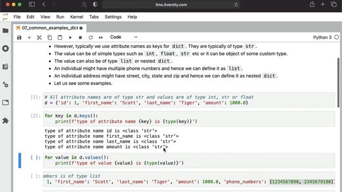
Task: Click the JupyterLab logo icon
Action: pos(5,17)
